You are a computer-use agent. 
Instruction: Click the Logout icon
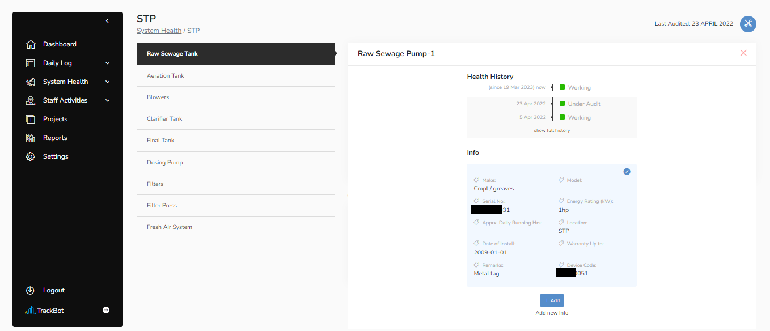click(x=31, y=290)
